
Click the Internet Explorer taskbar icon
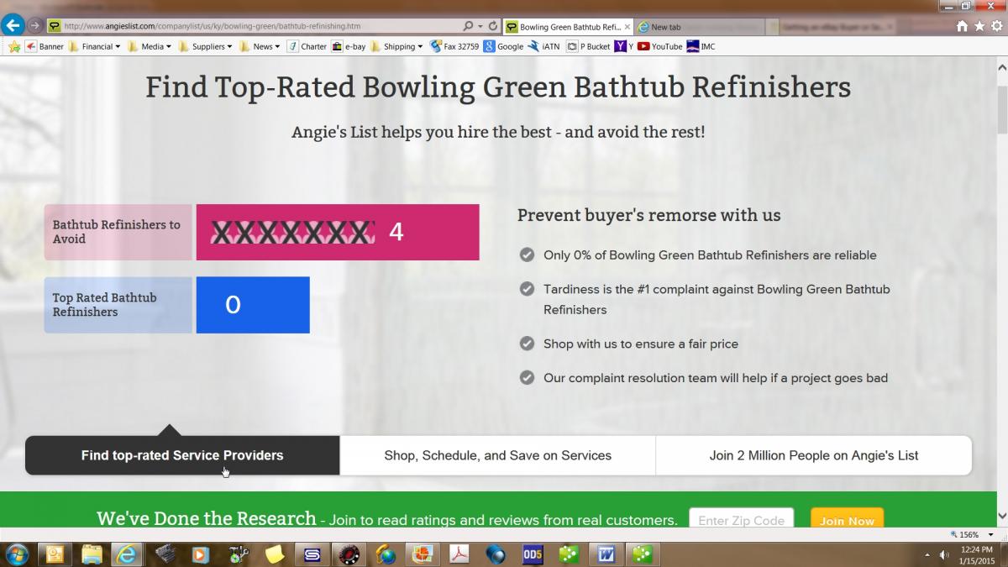click(x=128, y=554)
